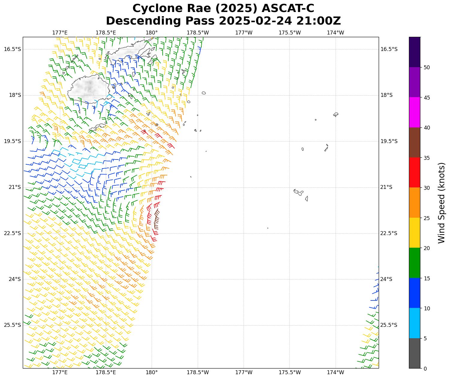This screenshot has height=379, width=450.
Task: Click the 177°E longitude label on bottom axis
Action: pos(60,372)
